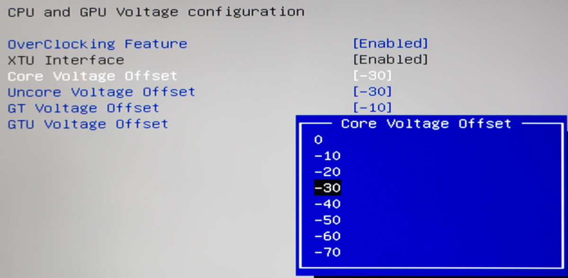568x278 pixels.
Task: Choose 0 from the voltage offset list
Action: tap(319, 139)
